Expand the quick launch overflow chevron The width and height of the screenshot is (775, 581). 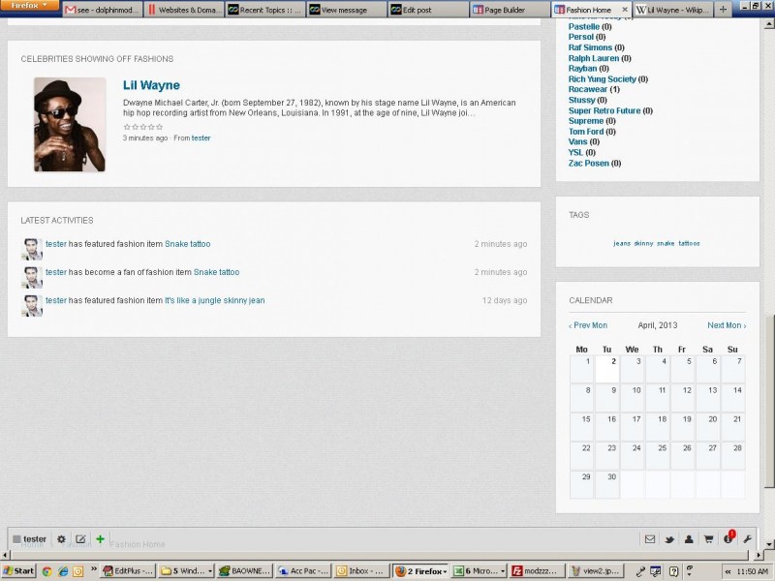coord(93,569)
